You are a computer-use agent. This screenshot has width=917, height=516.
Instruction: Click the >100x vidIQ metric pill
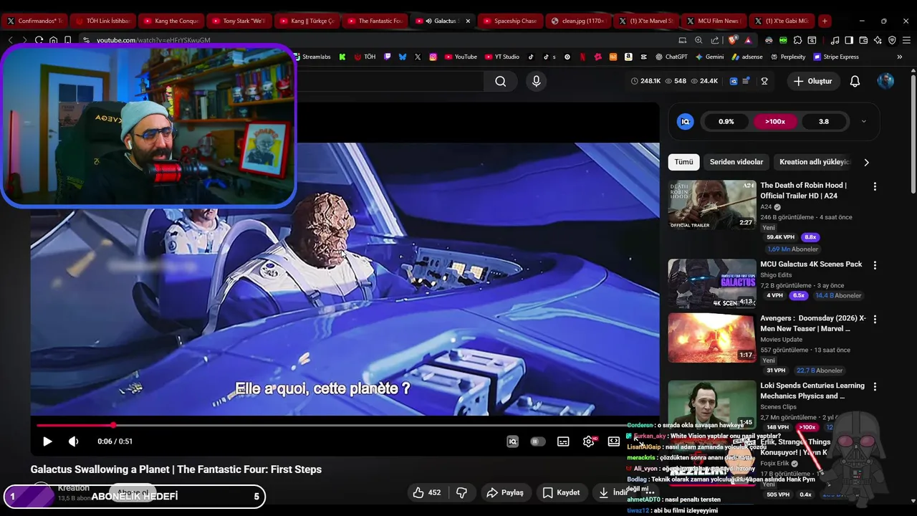click(774, 122)
